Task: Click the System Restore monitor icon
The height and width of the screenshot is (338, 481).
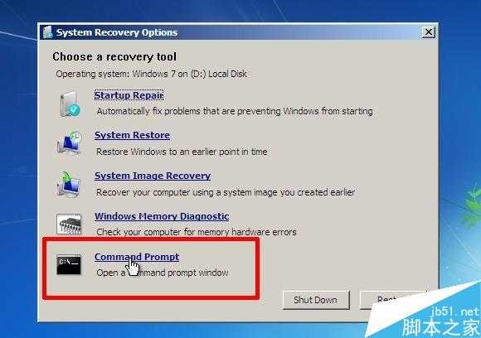Action: tap(70, 142)
